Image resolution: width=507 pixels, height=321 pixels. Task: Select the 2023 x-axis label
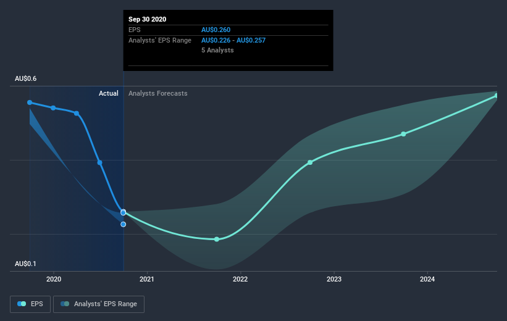click(x=333, y=279)
